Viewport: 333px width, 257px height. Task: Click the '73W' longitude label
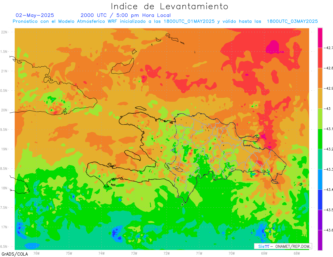point(134,253)
